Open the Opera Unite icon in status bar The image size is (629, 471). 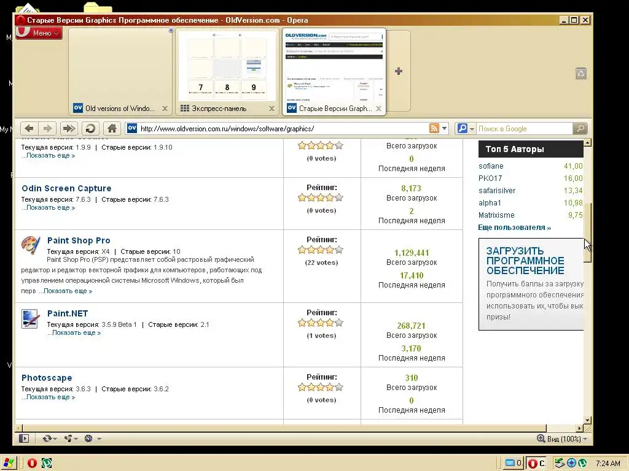click(x=70, y=438)
